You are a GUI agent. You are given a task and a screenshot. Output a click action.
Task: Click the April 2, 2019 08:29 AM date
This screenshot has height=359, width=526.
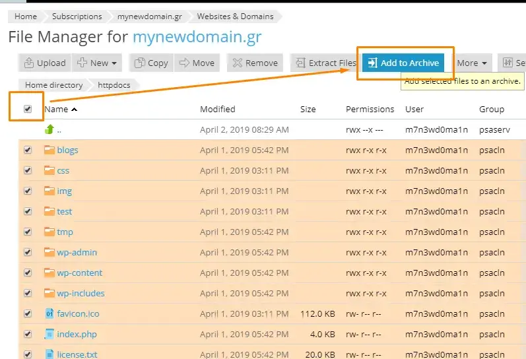(x=244, y=129)
